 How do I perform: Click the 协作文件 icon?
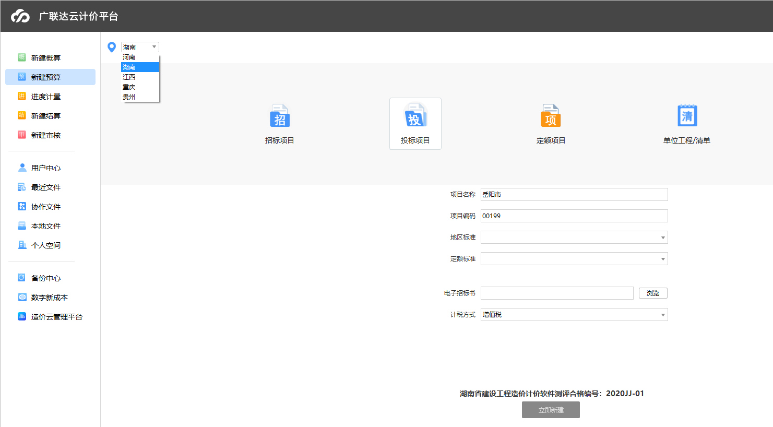22,206
